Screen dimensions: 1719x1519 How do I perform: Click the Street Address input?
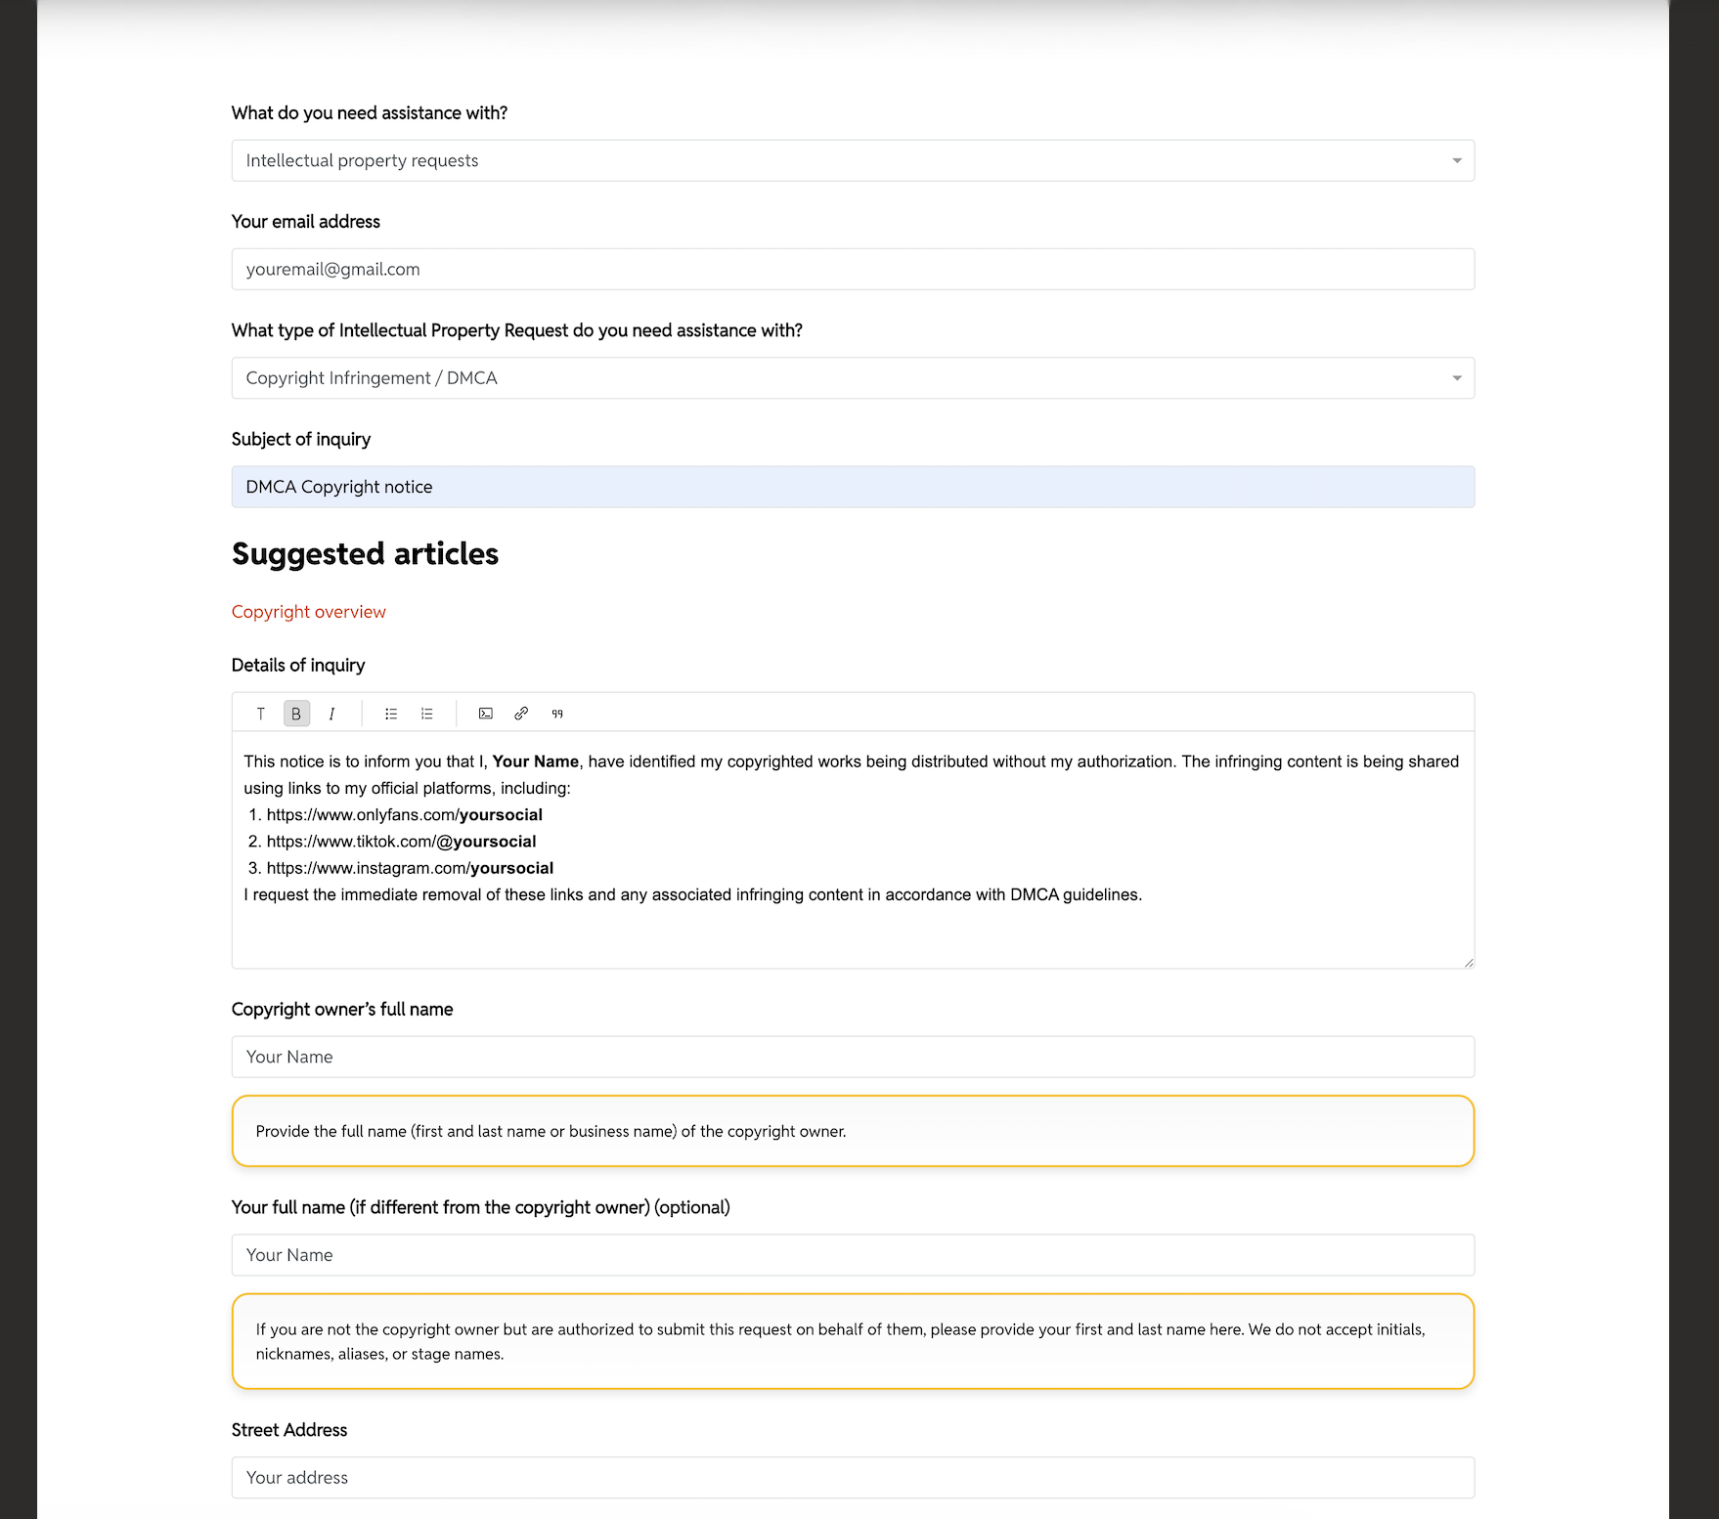[852, 1478]
